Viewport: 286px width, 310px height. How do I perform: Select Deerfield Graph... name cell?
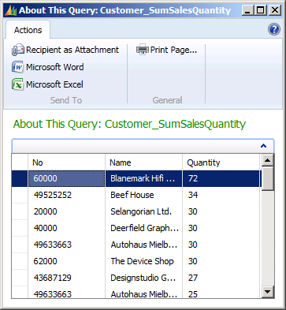(143, 228)
